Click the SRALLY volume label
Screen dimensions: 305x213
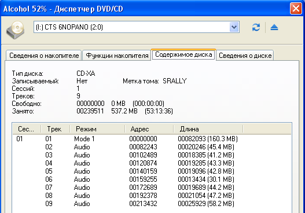click(x=174, y=80)
